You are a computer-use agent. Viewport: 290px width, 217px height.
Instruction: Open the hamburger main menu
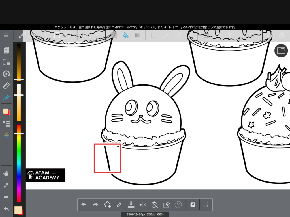point(6,36)
